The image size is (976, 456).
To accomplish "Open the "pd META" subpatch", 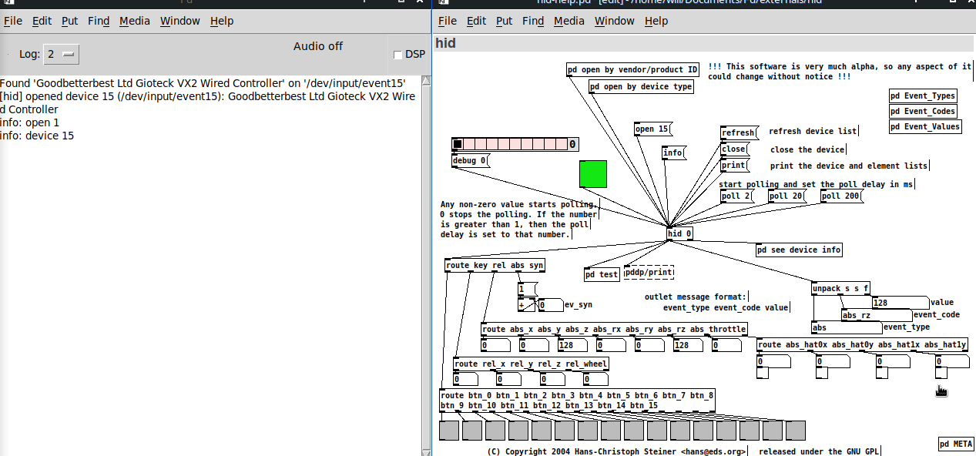I will click(956, 444).
